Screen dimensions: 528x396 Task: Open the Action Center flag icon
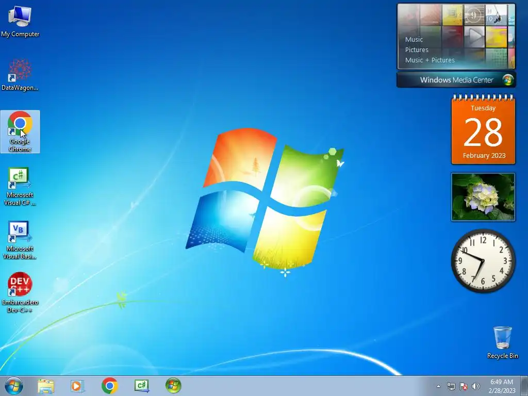pyautogui.click(x=464, y=386)
